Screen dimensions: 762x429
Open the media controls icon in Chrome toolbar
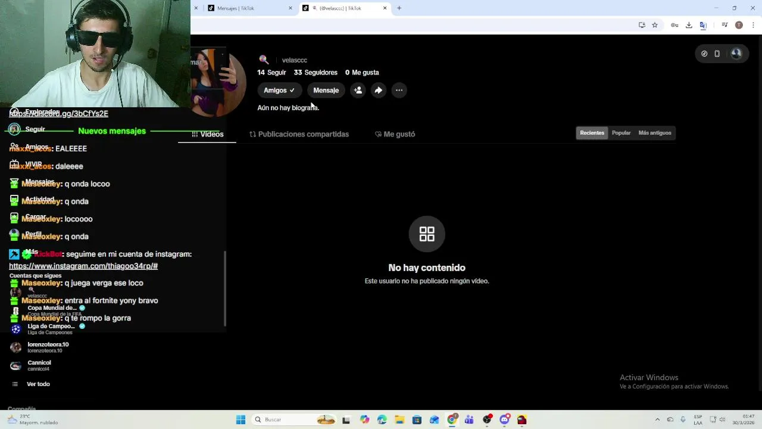(724, 25)
